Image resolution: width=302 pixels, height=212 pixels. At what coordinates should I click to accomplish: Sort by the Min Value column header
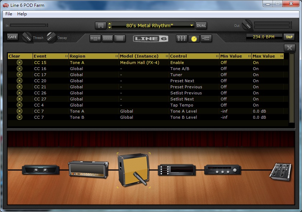click(x=236, y=56)
